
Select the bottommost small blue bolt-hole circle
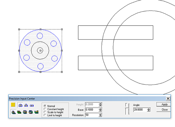[41, 66]
